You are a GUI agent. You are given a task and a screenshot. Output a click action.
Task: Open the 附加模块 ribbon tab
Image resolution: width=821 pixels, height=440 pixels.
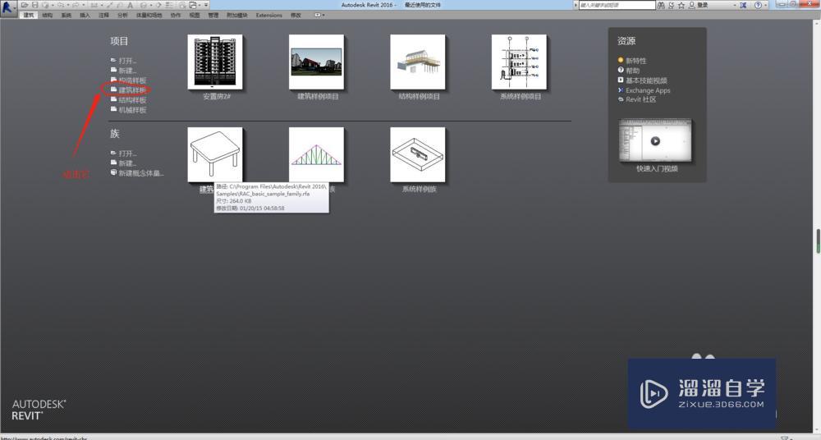(x=237, y=16)
